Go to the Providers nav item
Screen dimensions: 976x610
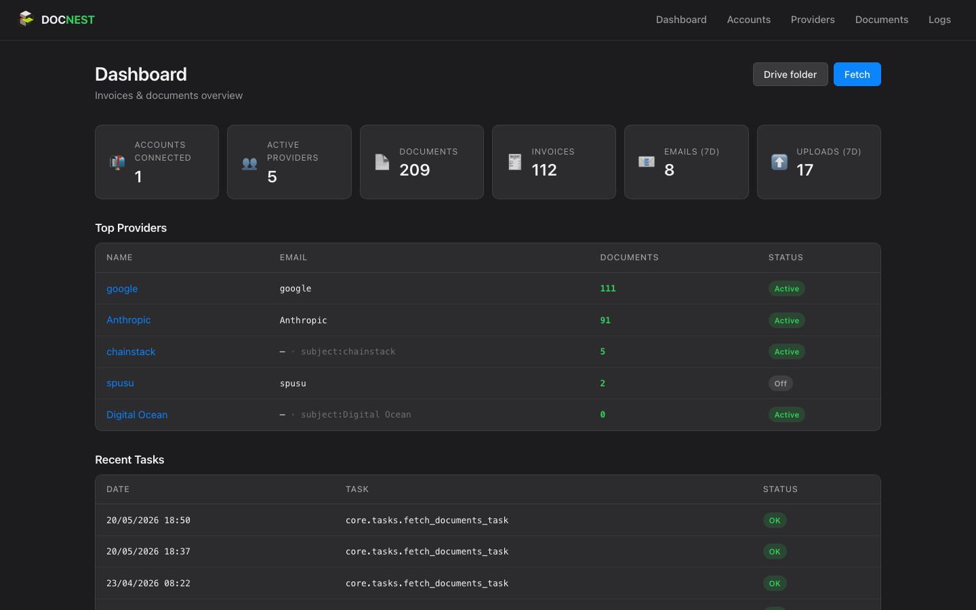[813, 20]
